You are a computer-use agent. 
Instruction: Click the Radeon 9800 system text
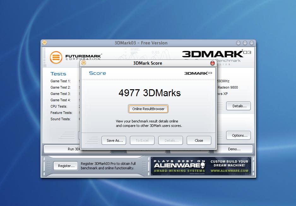228,87
